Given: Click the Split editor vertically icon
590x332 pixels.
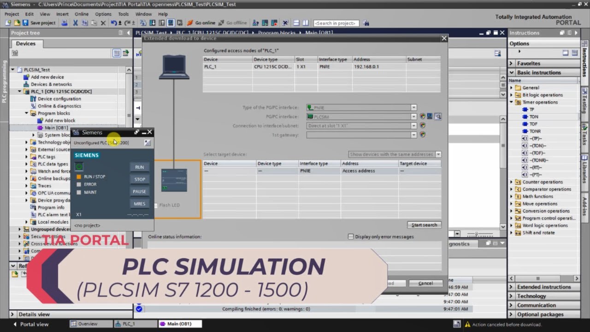Looking at the screenshot, I should [306, 23].
